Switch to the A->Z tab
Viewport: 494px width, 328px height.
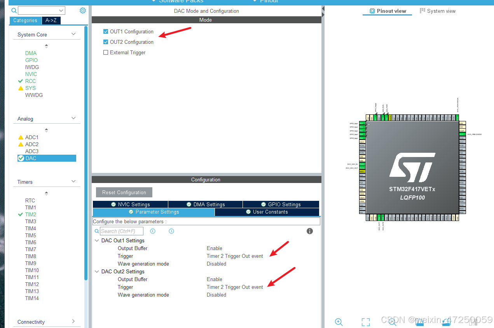[x=51, y=21]
